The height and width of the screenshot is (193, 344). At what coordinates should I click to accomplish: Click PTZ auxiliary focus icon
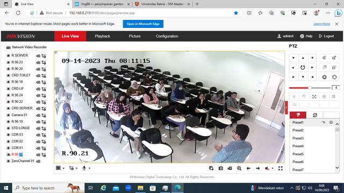[x=314, y=96]
